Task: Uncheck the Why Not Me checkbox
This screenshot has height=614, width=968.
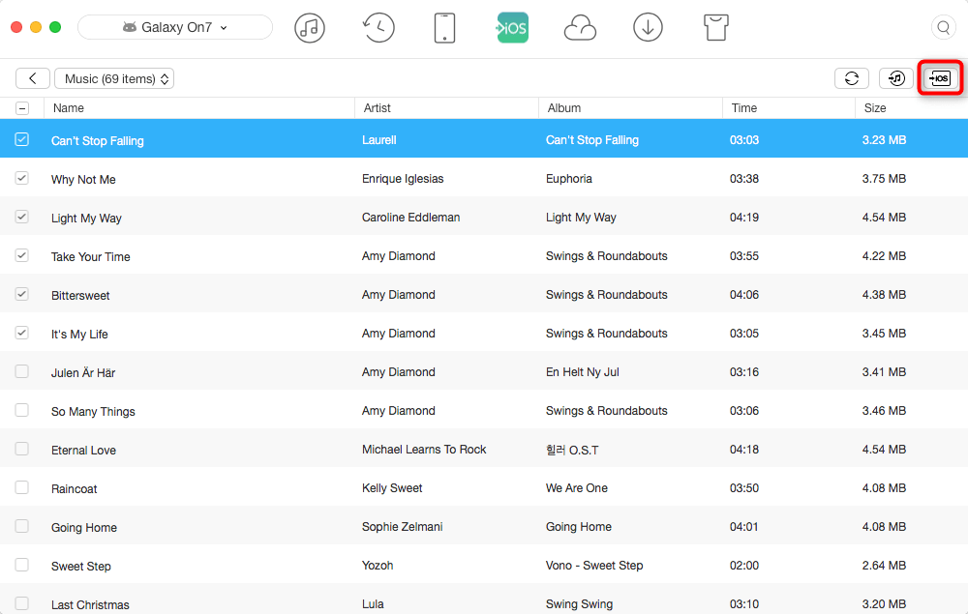Action: (22, 179)
